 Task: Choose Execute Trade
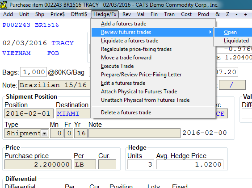click(152, 66)
